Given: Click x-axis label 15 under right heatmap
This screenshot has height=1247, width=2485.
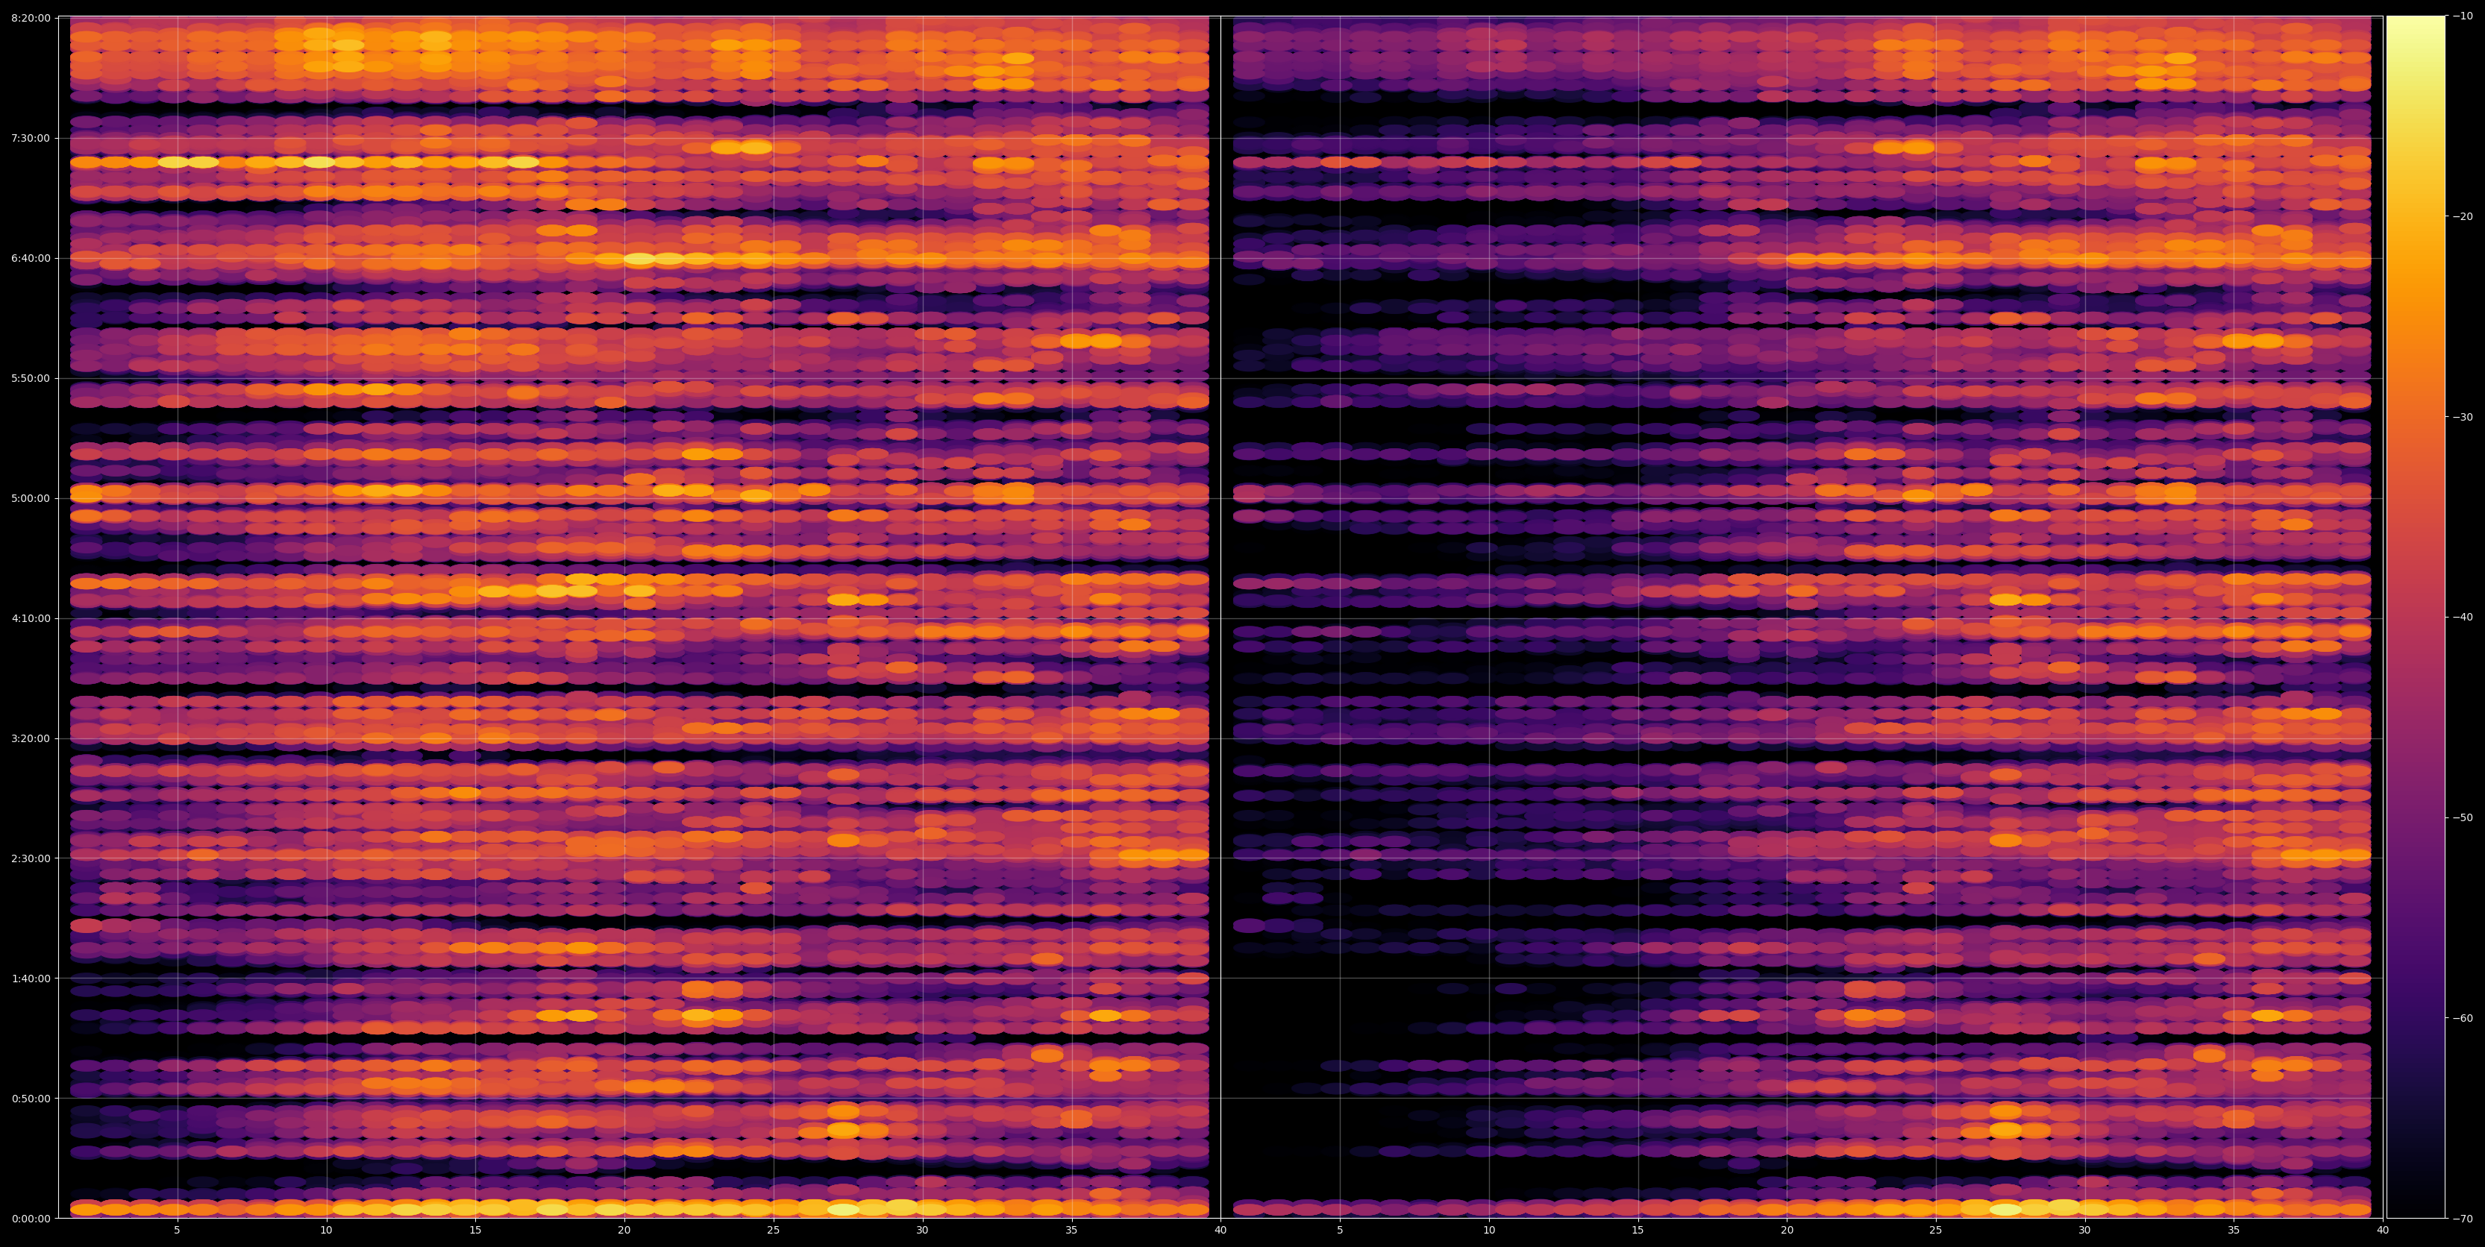Looking at the screenshot, I should point(1638,1231).
